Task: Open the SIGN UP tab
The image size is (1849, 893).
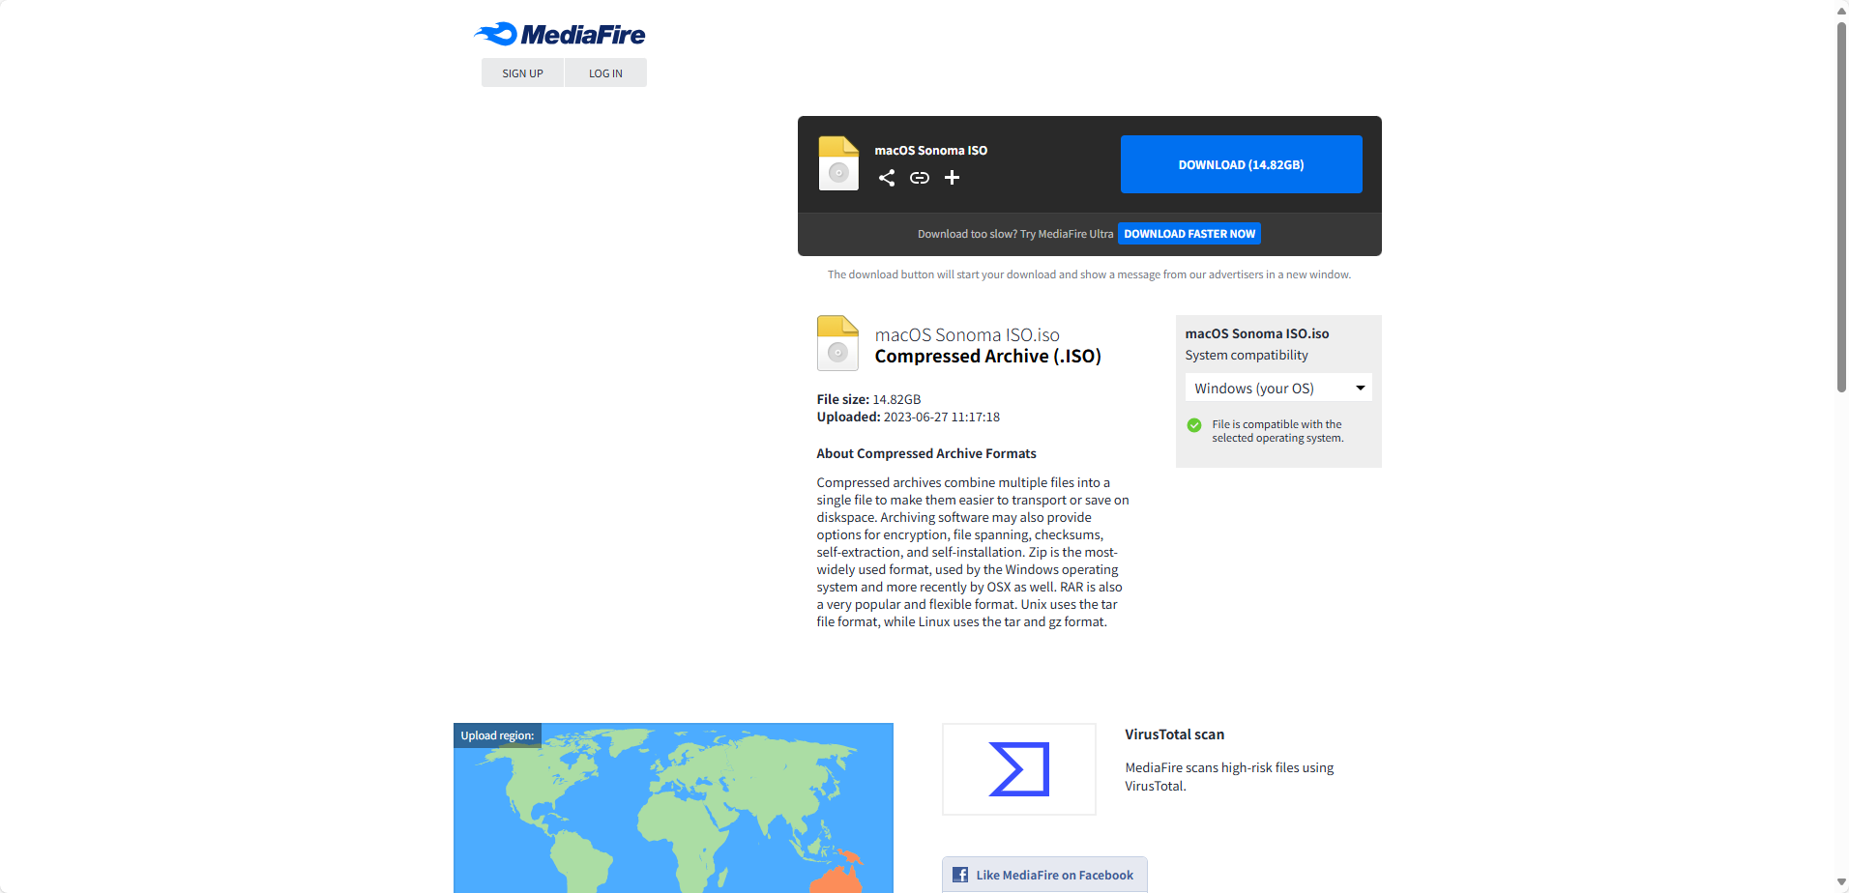Action: tap(522, 73)
